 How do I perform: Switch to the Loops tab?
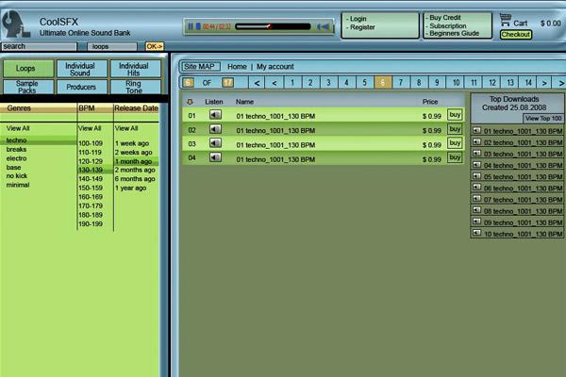[28, 68]
